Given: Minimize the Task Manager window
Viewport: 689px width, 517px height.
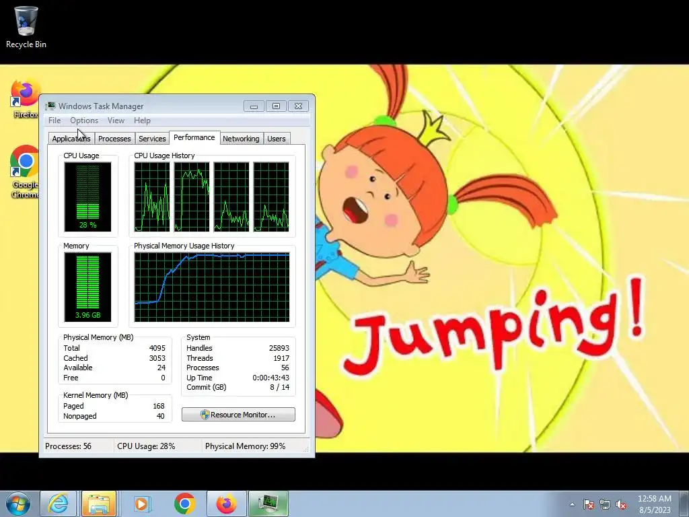Looking at the screenshot, I should tap(254, 106).
